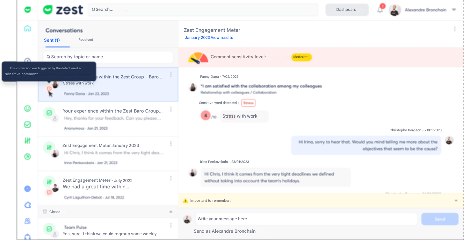
Task: Click the Dashboard button
Action: click(x=347, y=10)
